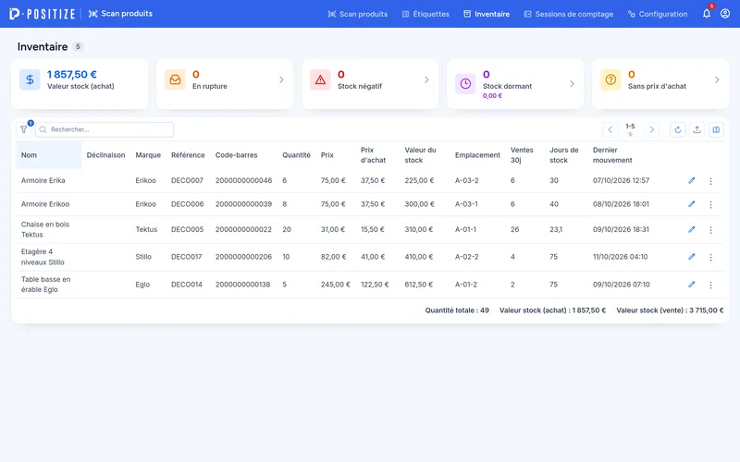This screenshot has width=740, height=462.
Task: Open Scan produits in the top menu
Action: [358, 14]
